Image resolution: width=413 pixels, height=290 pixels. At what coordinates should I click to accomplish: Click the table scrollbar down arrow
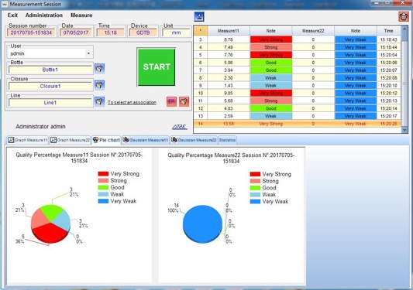[x=404, y=130]
